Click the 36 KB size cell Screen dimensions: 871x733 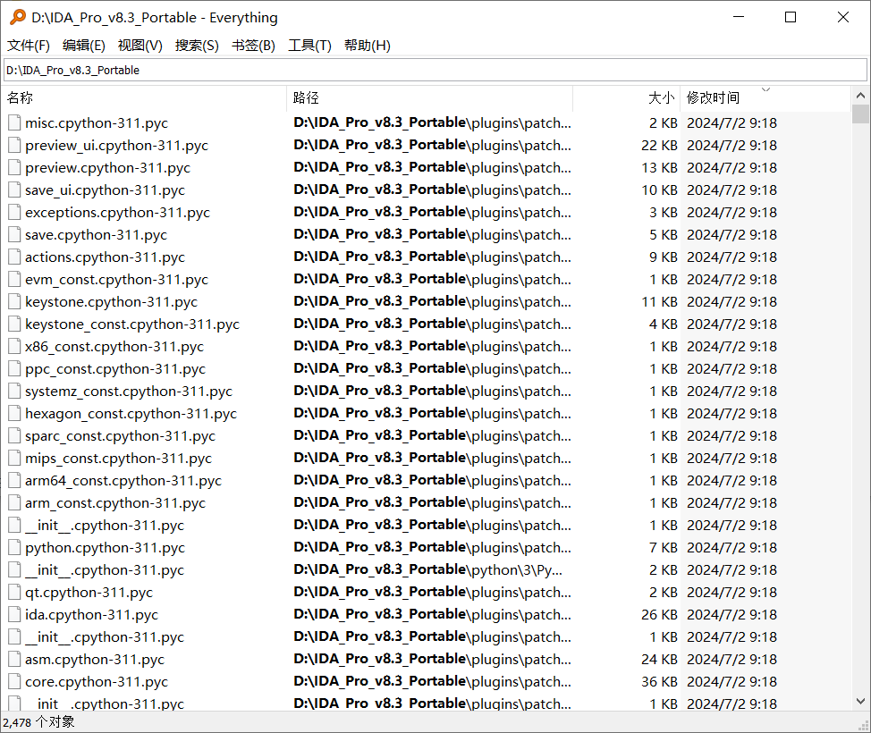pyautogui.click(x=659, y=681)
